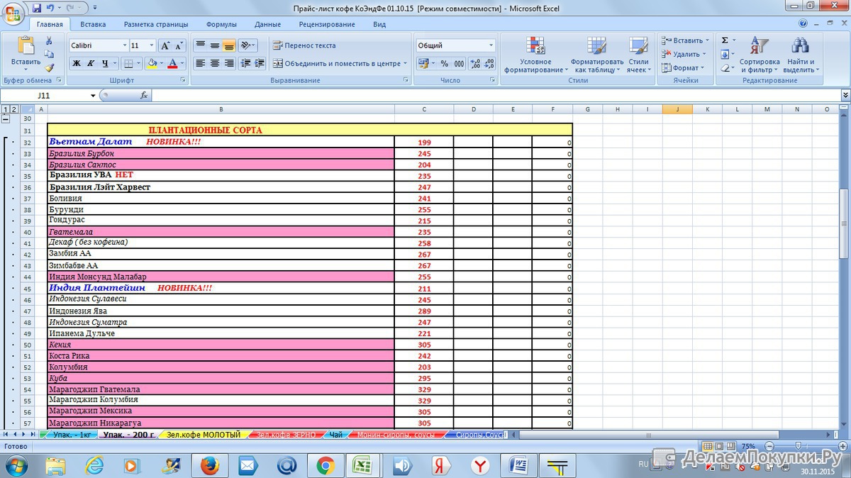Click the zoom slider in the status bar
Viewport: 851px width, 478px height.
[800, 446]
